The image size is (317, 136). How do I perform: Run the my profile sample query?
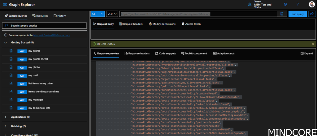point(22,51)
